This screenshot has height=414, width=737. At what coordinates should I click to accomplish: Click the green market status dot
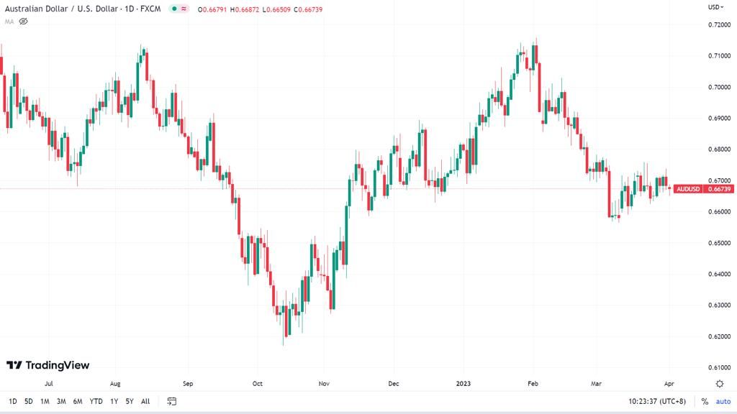[174, 9]
